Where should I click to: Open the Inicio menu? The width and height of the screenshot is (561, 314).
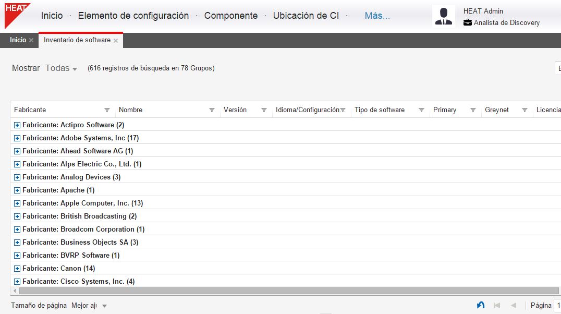[52, 16]
